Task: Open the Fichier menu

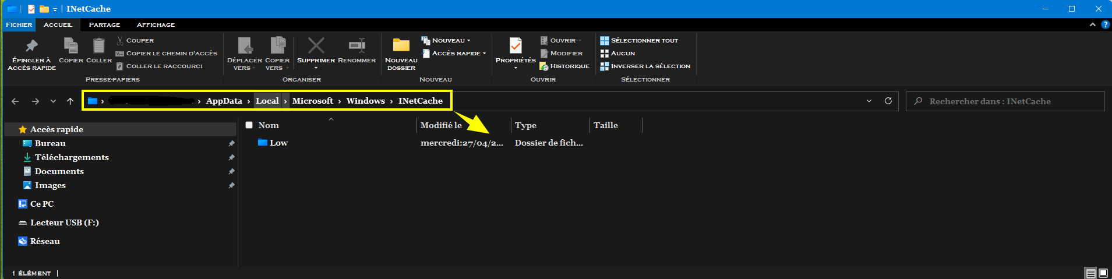Action: pyautogui.click(x=19, y=25)
